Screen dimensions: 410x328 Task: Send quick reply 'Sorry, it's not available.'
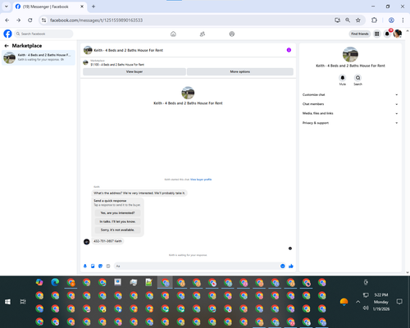[x=117, y=230]
